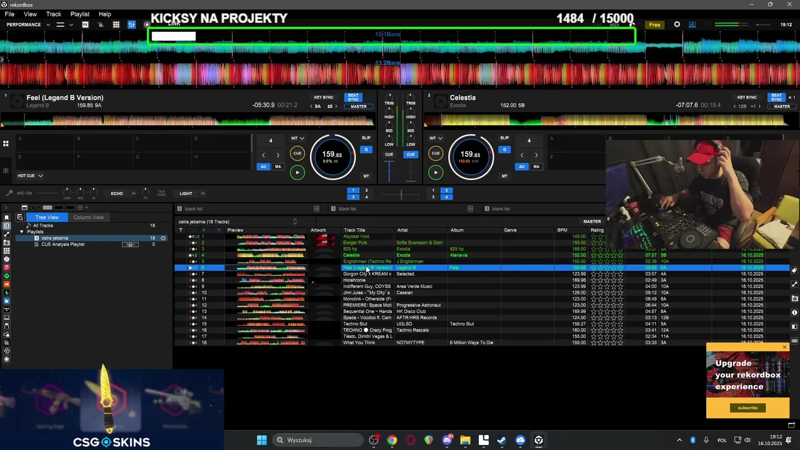
Task: Toggle Master Tempo MT on deck 1
Action: [x=366, y=176]
